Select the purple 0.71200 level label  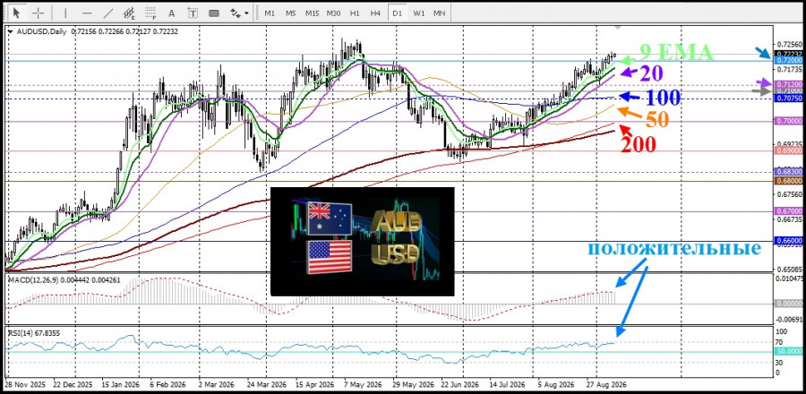(788, 84)
